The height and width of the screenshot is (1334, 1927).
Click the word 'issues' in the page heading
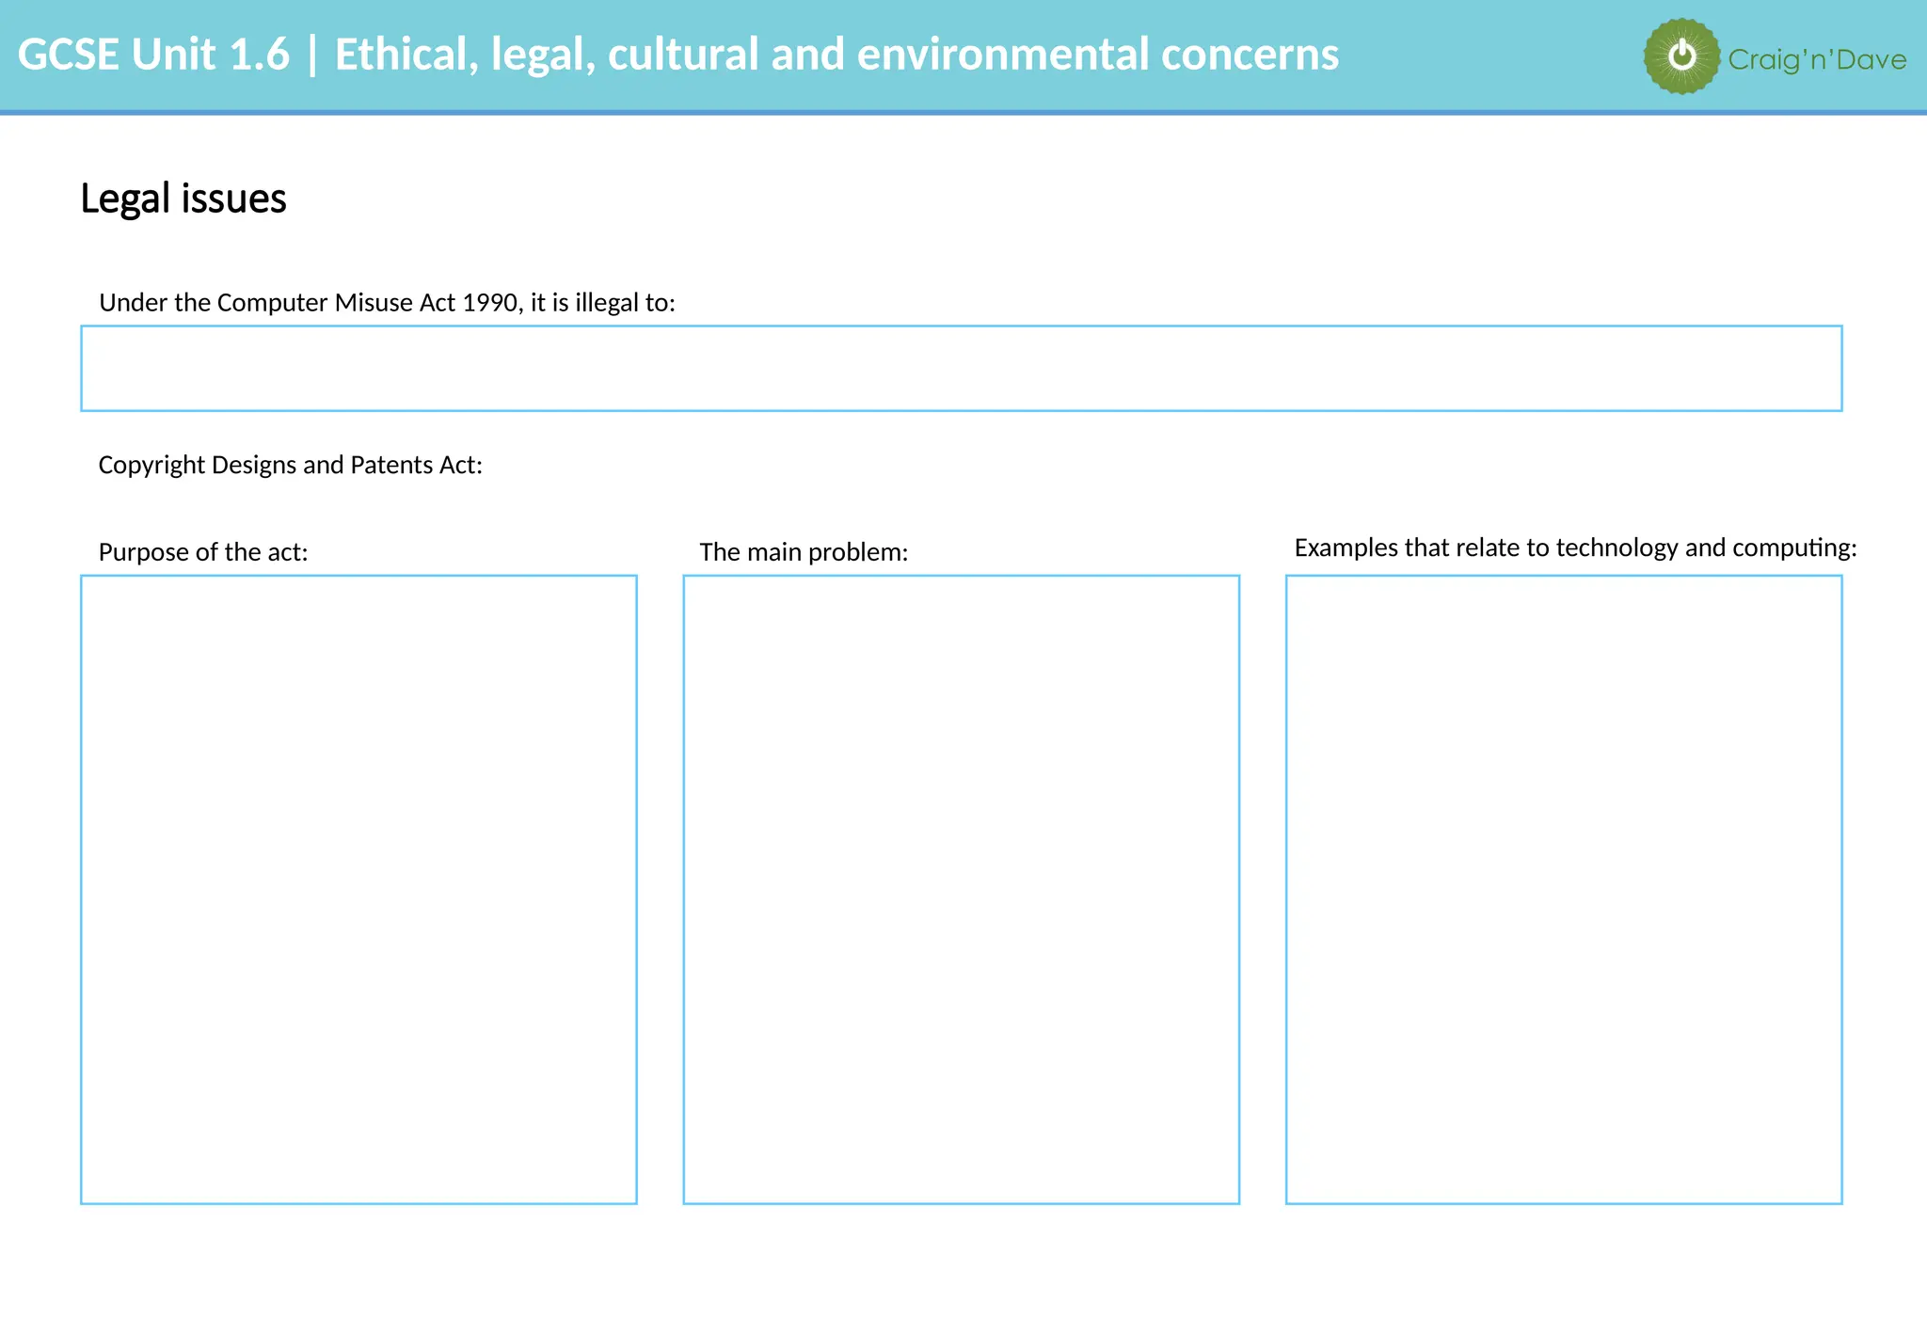[x=233, y=199]
